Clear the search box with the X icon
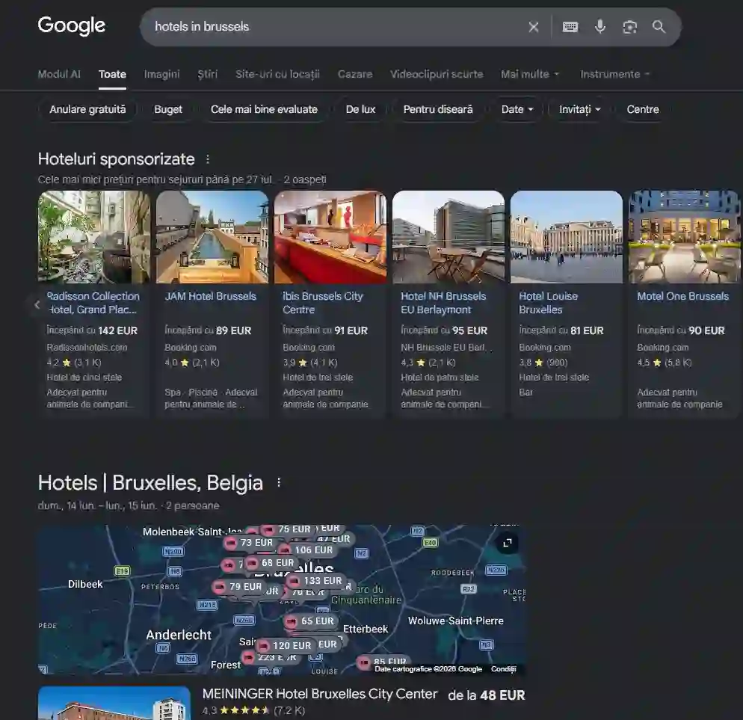Viewport: 743px width, 720px height. (x=534, y=27)
